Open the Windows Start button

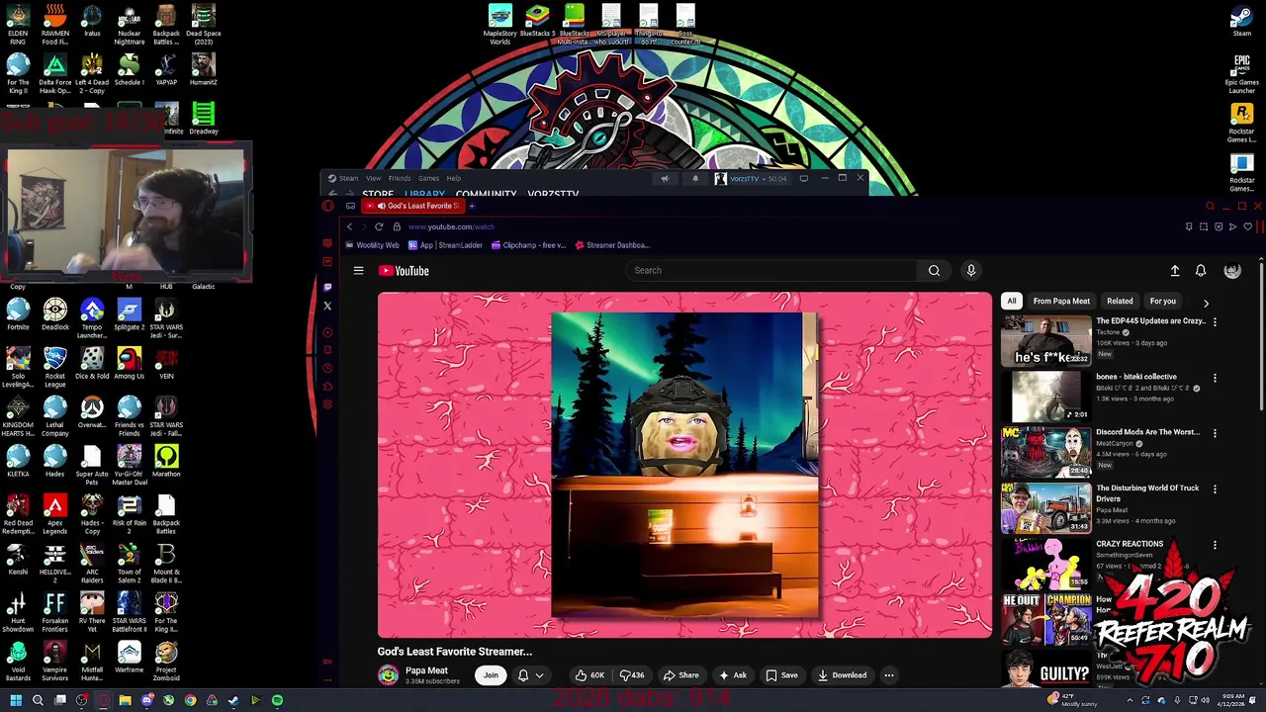click(16, 700)
